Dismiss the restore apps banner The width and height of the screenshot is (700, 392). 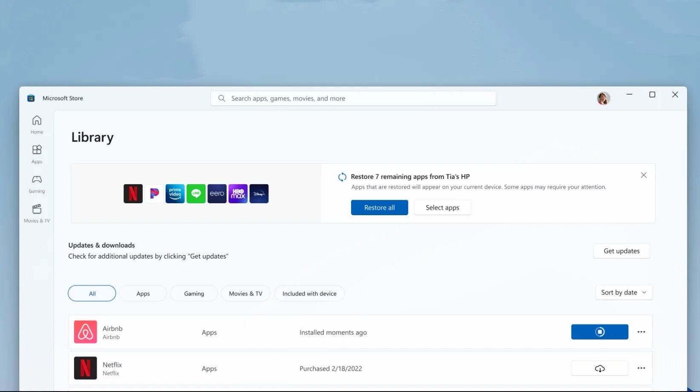coord(643,175)
